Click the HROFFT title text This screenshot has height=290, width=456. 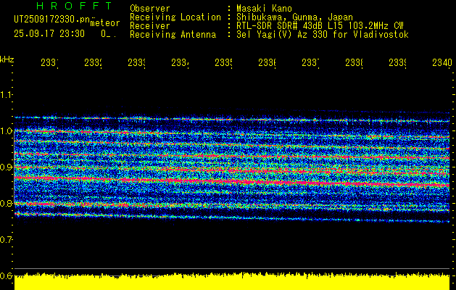[74, 6]
